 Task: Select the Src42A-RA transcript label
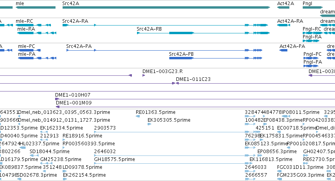[75, 21]
